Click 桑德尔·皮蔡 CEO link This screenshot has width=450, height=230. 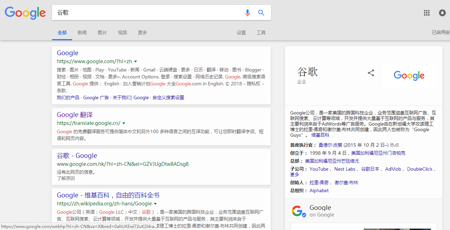pyautogui.click(x=330, y=145)
